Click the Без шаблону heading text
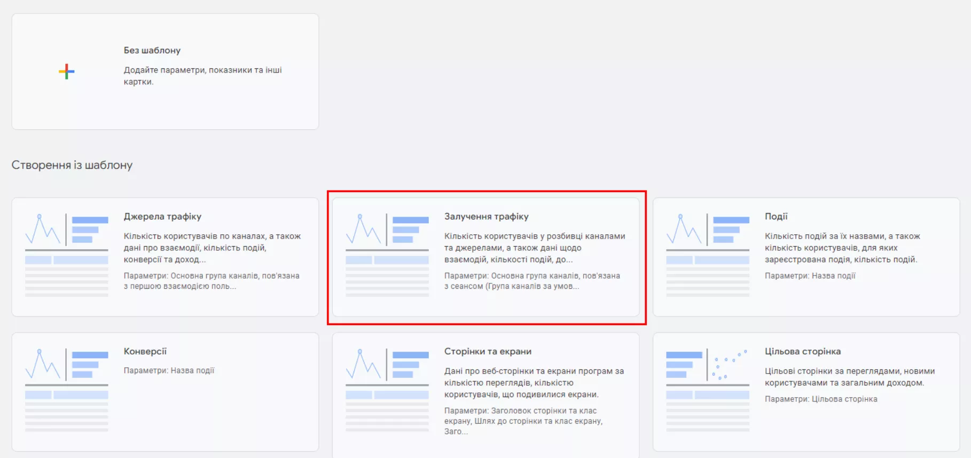Image resolution: width=971 pixels, height=458 pixels. pyautogui.click(x=152, y=50)
